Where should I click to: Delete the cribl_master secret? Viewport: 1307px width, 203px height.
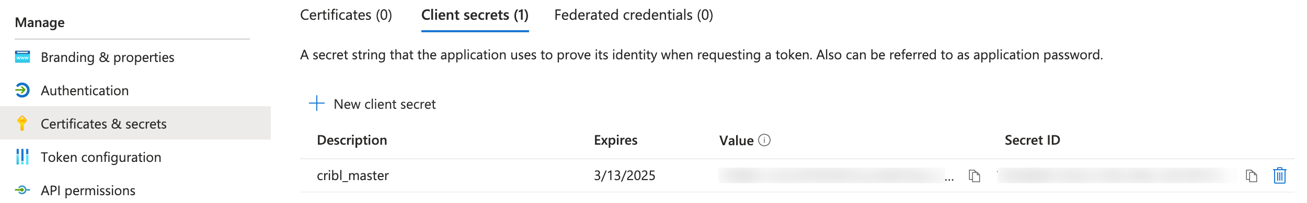click(1279, 175)
